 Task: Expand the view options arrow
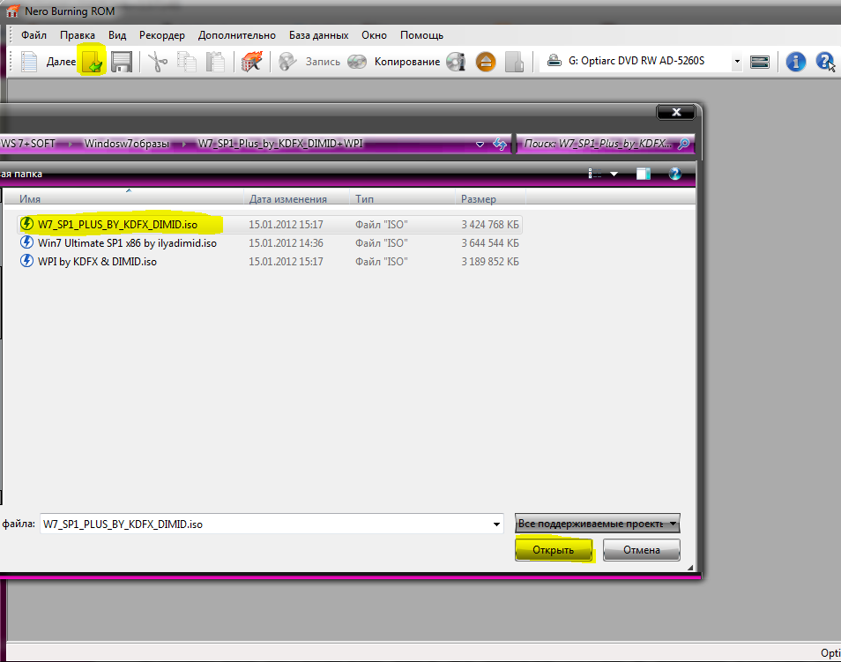614,174
